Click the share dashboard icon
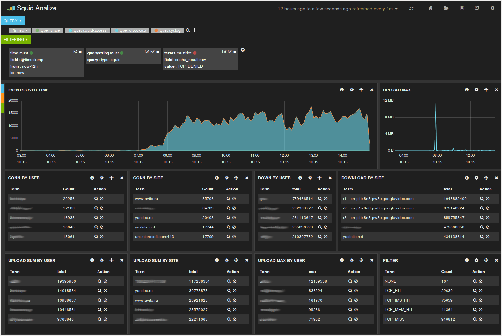 point(477,8)
